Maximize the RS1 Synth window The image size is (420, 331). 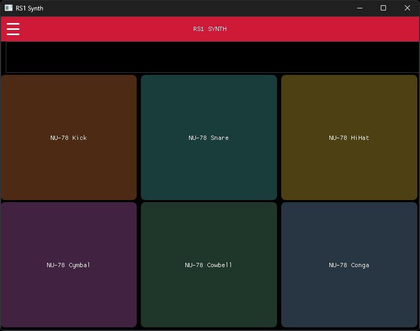tap(383, 8)
